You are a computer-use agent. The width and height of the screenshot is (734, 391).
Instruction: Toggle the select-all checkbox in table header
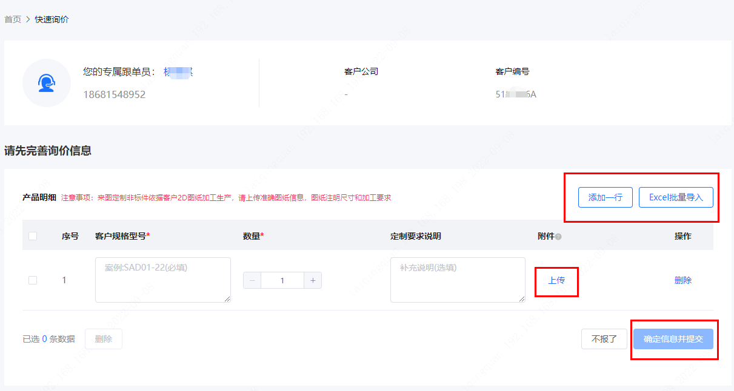tap(33, 236)
